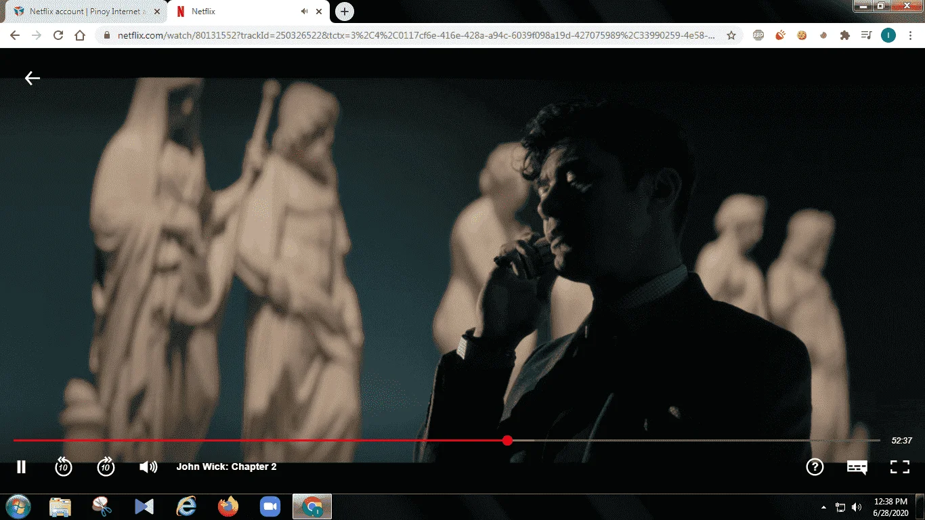The image size is (925, 520).
Task: Rewind the video 10 seconds
Action: coord(63,467)
